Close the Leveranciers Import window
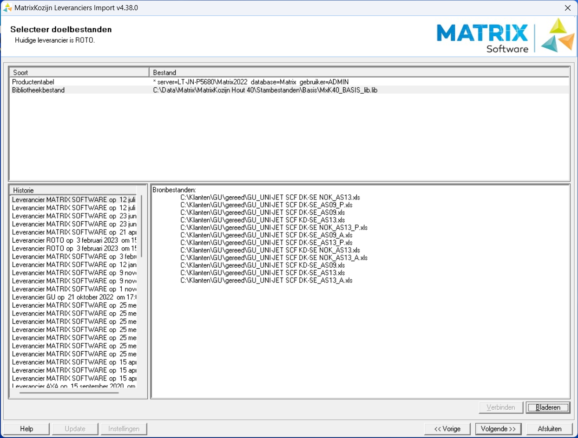The height and width of the screenshot is (438, 578). (567, 8)
